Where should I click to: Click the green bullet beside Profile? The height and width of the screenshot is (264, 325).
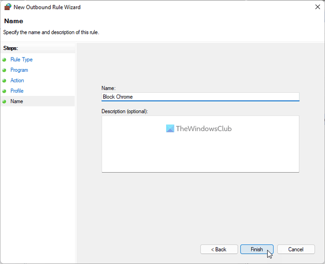click(5, 91)
